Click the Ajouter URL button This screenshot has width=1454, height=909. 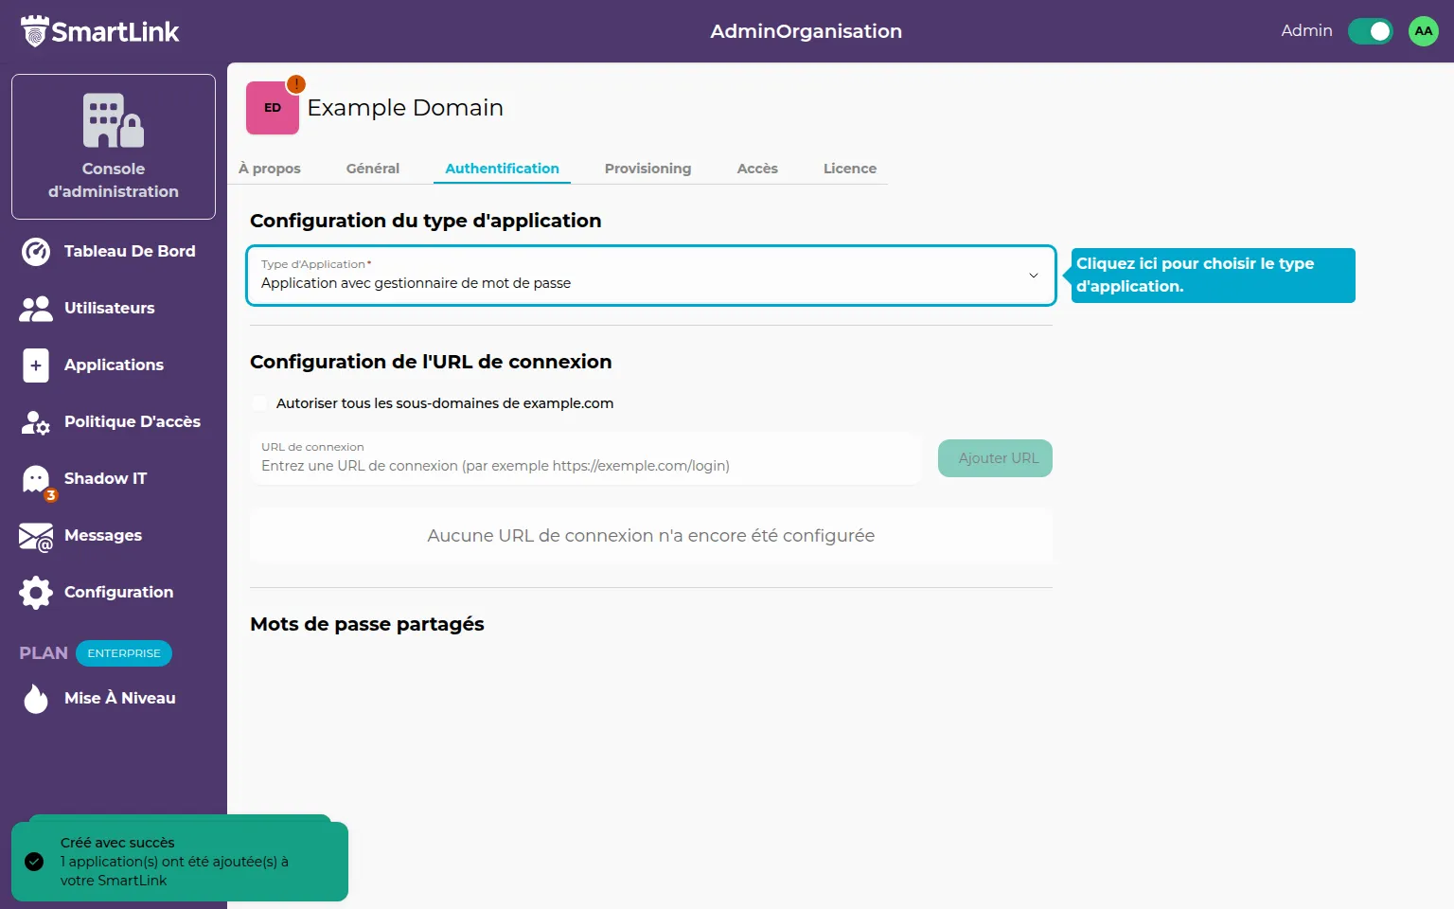pyautogui.click(x=995, y=458)
